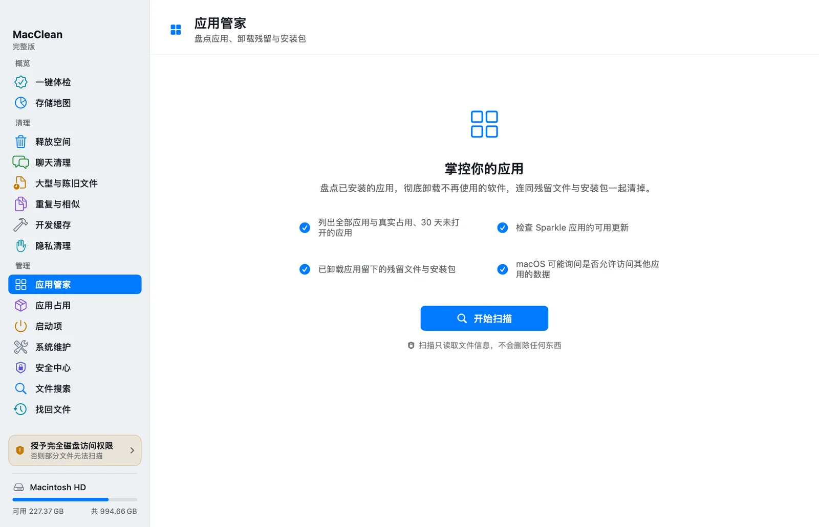This screenshot has width=819, height=527.
Task: Open the 应用管家 sidebar label
Action: click(53, 285)
